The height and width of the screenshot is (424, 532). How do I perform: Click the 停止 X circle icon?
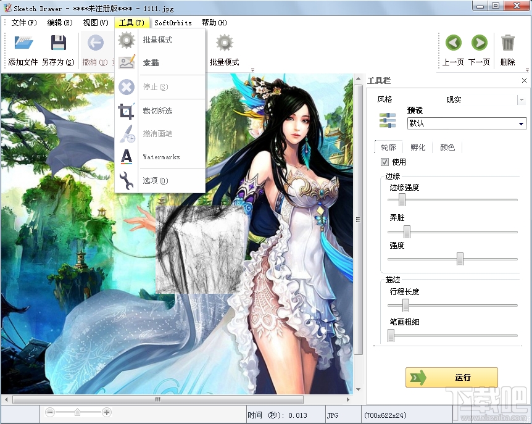point(127,87)
